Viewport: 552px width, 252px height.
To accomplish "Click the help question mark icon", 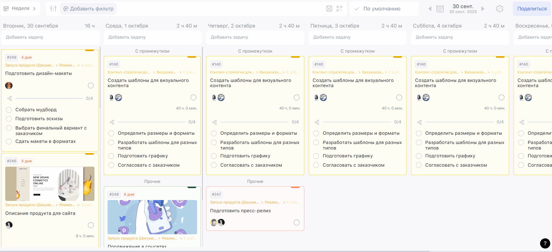I will [545, 243].
